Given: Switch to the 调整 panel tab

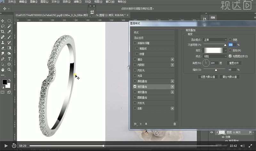Looking at the screenshot, I should 212,18.
